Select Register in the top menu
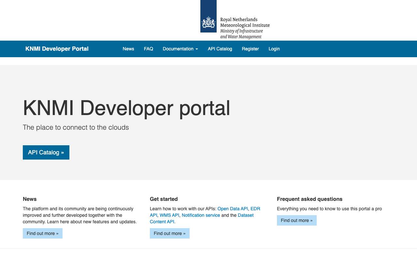 (x=250, y=49)
